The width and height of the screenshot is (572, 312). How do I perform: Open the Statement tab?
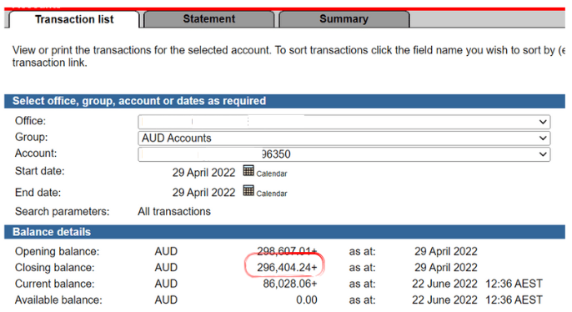click(x=209, y=19)
